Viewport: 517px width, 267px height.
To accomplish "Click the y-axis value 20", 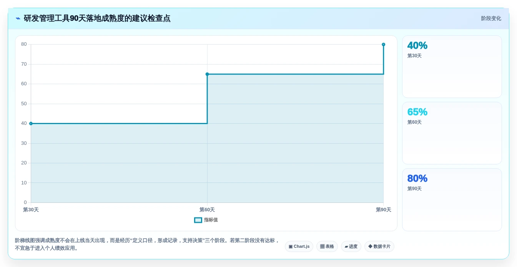I will pos(24,163).
